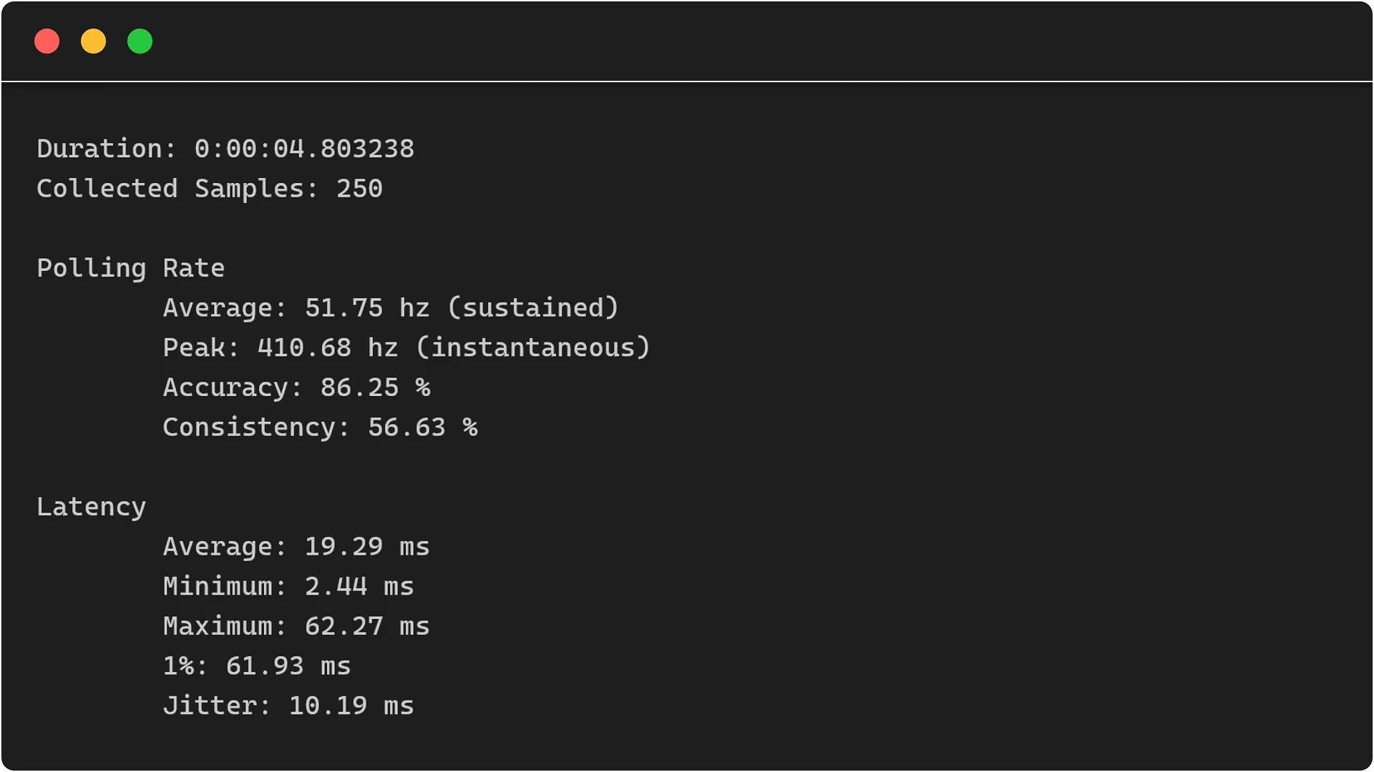Click the Accuracy 86.25 % line

click(296, 387)
